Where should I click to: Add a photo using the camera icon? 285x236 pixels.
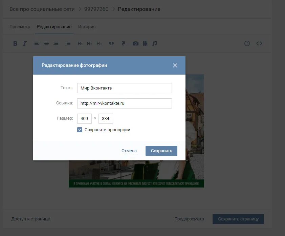pos(136,43)
